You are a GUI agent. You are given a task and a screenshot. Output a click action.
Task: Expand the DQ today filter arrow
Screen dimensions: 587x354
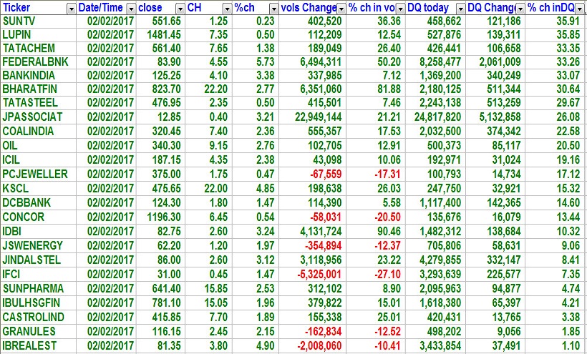tap(460, 9)
